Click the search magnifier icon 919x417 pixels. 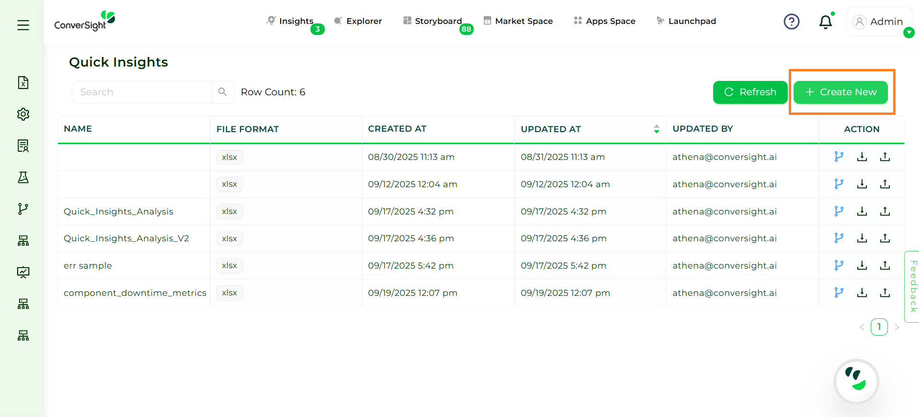[222, 92]
